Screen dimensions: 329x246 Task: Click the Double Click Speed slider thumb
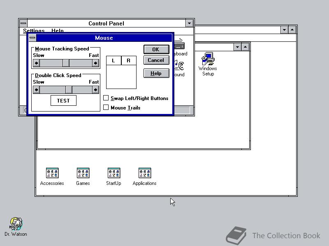[69, 90]
